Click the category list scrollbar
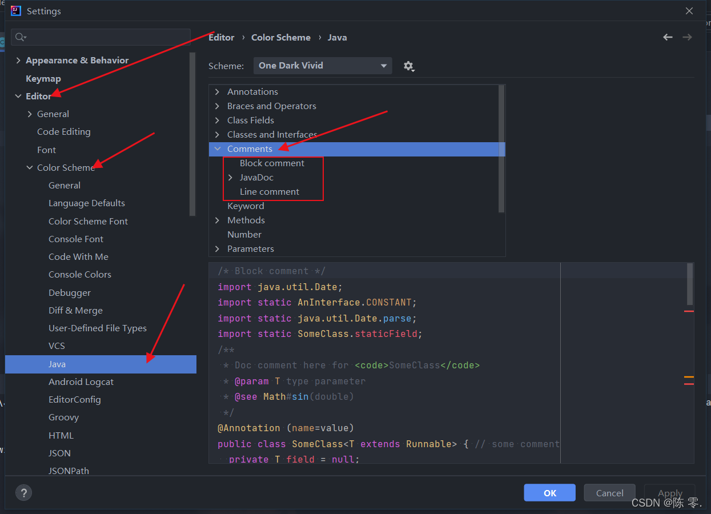711x514 pixels. [501, 148]
